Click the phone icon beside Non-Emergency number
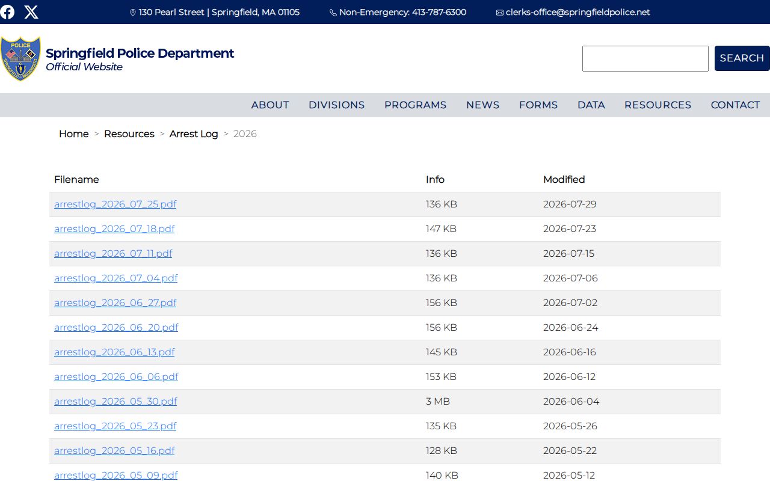 pyautogui.click(x=333, y=13)
